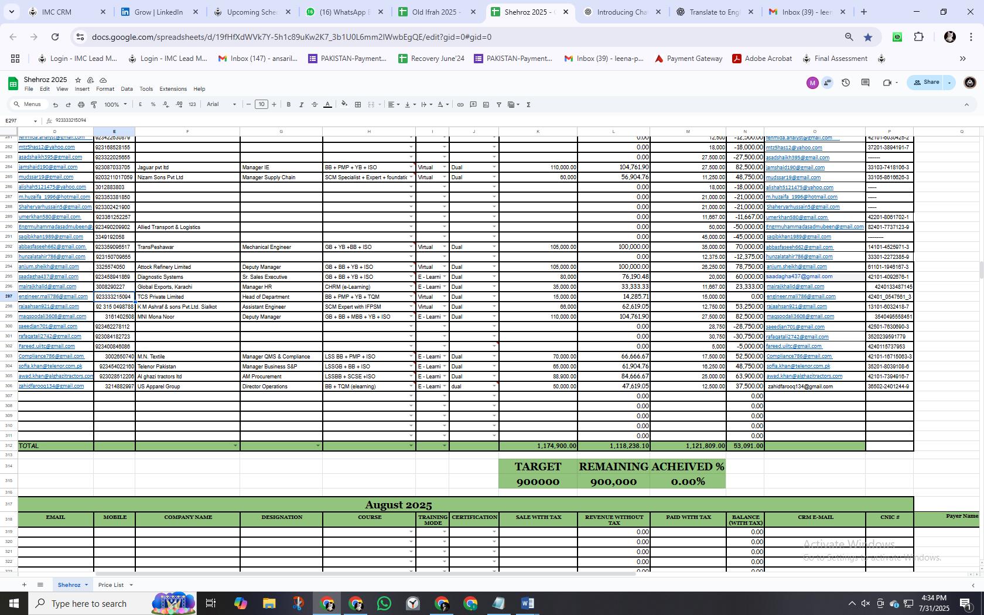Screen dimensions: 984x615
Task: Open Word from the Windows taskbar
Action: pos(527,603)
